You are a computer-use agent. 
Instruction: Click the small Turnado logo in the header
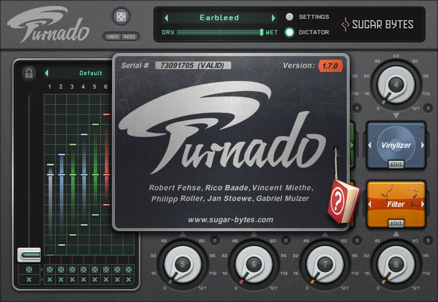pyautogui.click(x=48, y=24)
